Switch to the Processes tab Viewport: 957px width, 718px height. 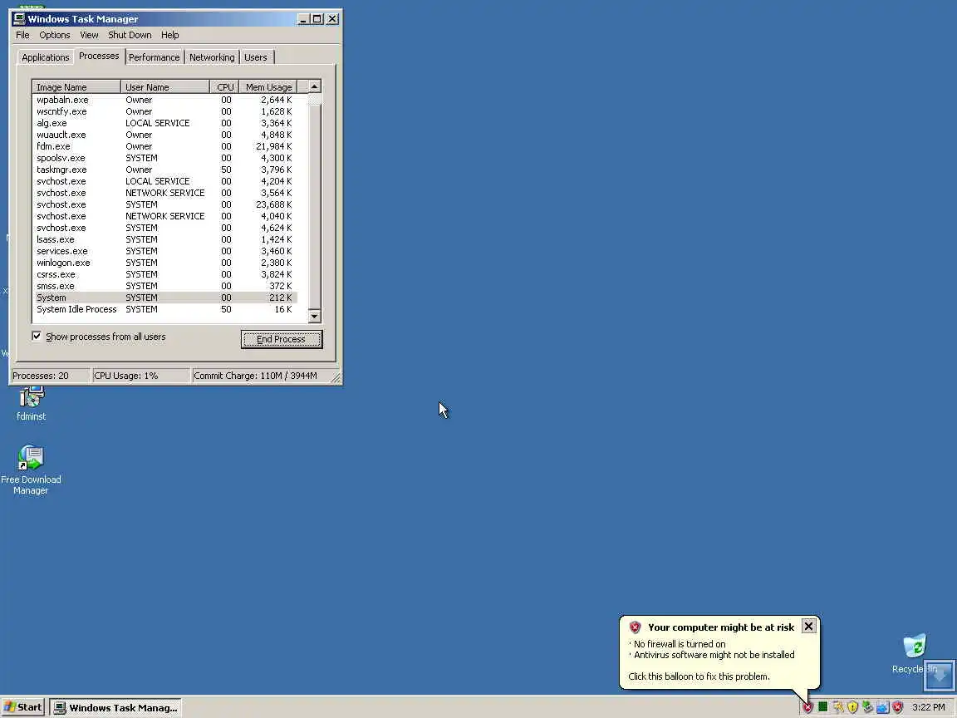[x=99, y=56]
